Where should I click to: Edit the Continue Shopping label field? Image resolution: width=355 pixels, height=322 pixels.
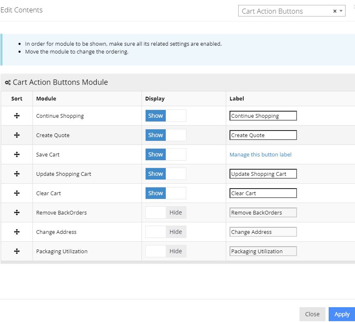263,116
